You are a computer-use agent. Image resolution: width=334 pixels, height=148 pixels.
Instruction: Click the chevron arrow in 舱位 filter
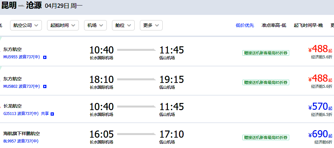(129, 26)
